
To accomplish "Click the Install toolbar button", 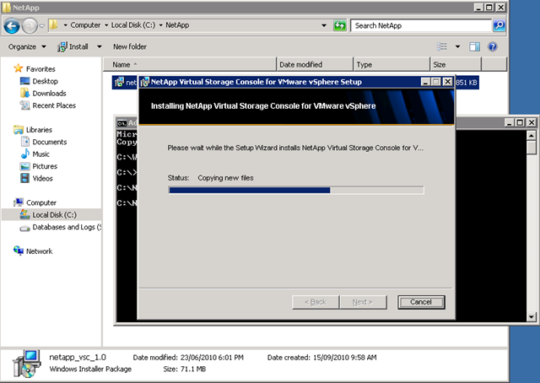I will [x=73, y=46].
